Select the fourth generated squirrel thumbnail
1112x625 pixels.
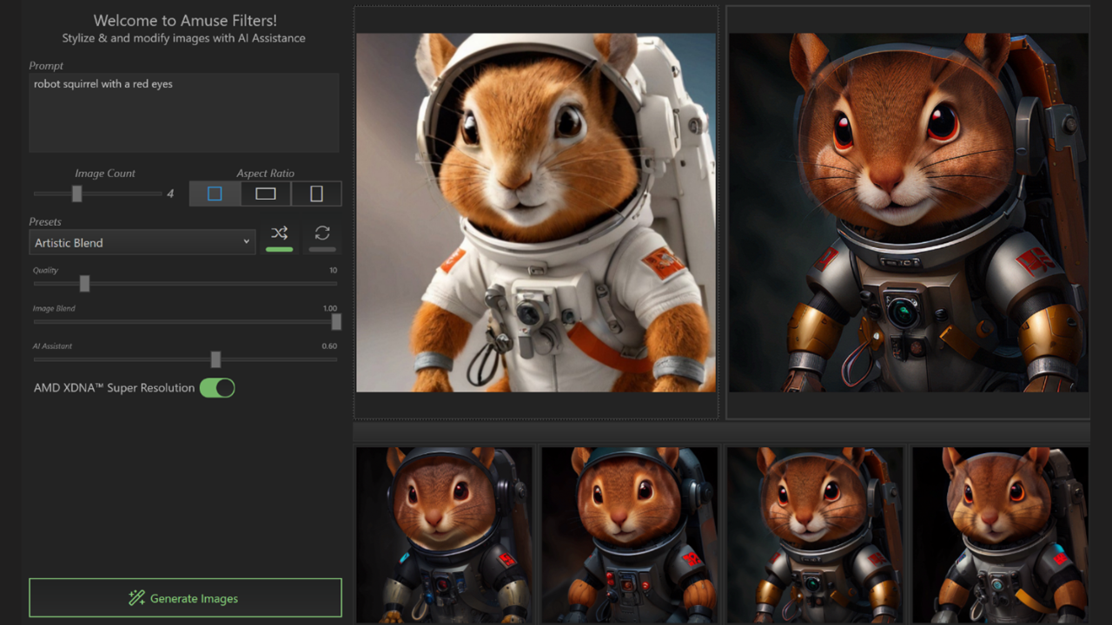(1000, 534)
